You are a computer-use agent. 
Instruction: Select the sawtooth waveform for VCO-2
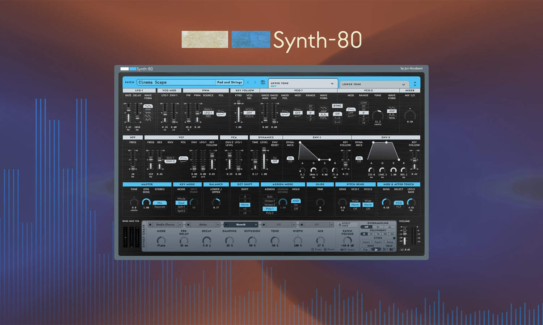392,112
